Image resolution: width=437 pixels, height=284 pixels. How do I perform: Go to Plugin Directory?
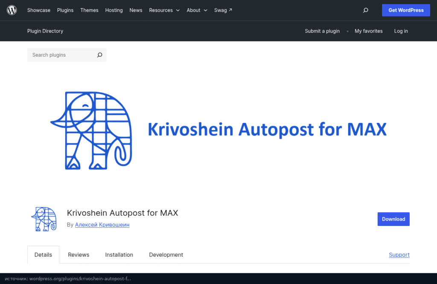tap(45, 31)
